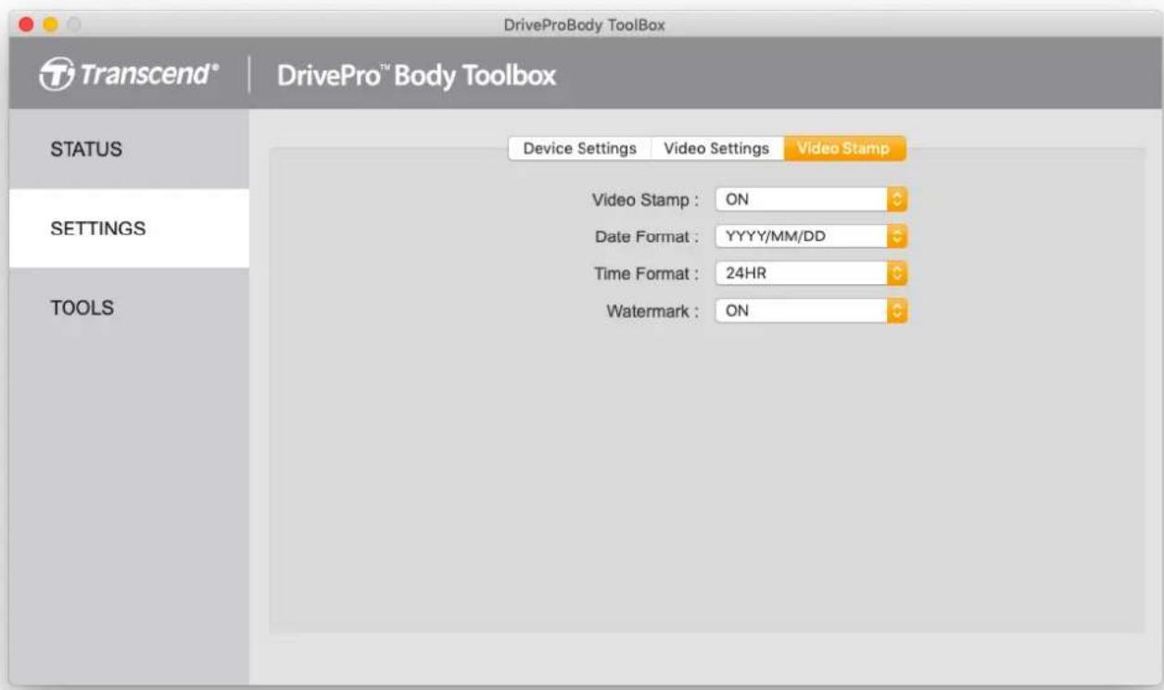
Task: Expand the Date Format dropdown
Action: point(802,237)
